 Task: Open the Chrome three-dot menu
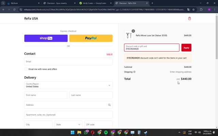(215, 10)
